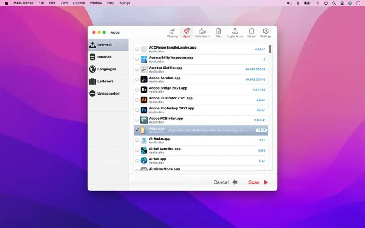This screenshot has height=228, width=365.
Task: Switch to the Files toolbar section
Action: (x=218, y=33)
